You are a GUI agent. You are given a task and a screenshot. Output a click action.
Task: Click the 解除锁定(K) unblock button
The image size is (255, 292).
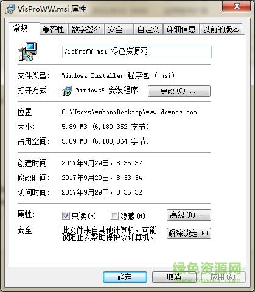(x=189, y=233)
